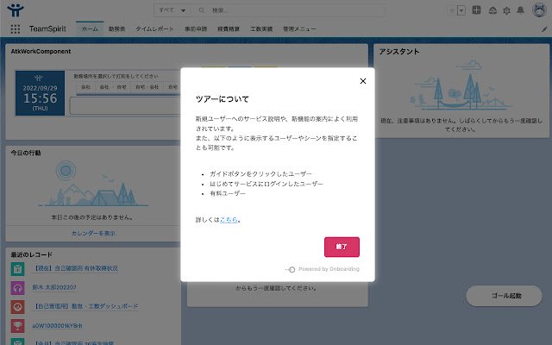Click the ゴール起動 button
This screenshot has width=552, height=345.
pyautogui.click(x=504, y=296)
